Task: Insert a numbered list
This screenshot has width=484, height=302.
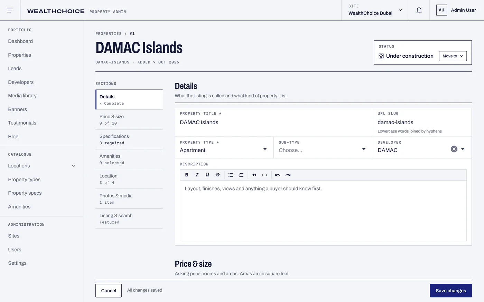Action: click(241, 175)
